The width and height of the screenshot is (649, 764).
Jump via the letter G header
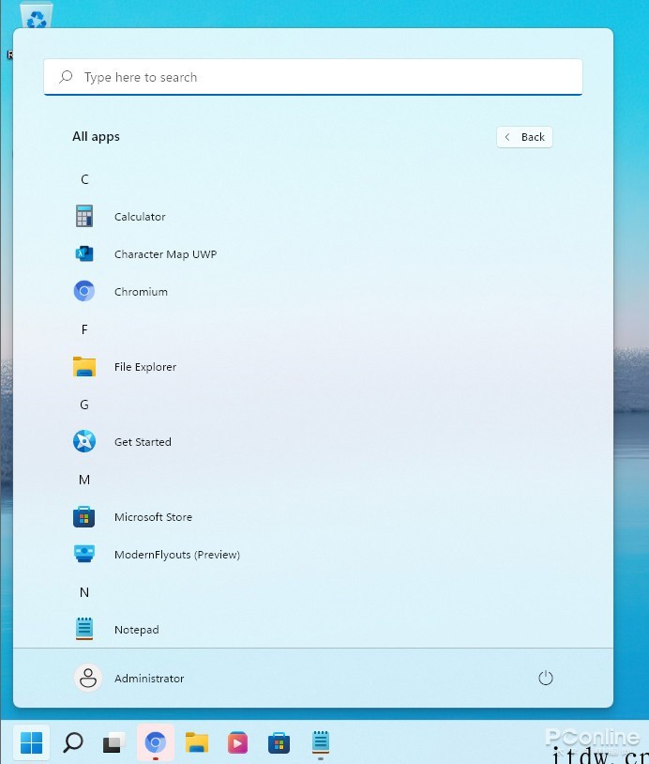point(84,405)
